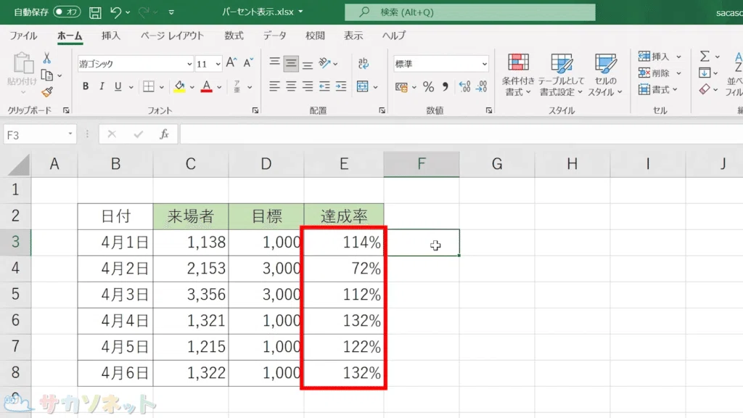This screenshot has height=418, width=743.
Task: Click the percent style button
Action: tap(428, 87)
